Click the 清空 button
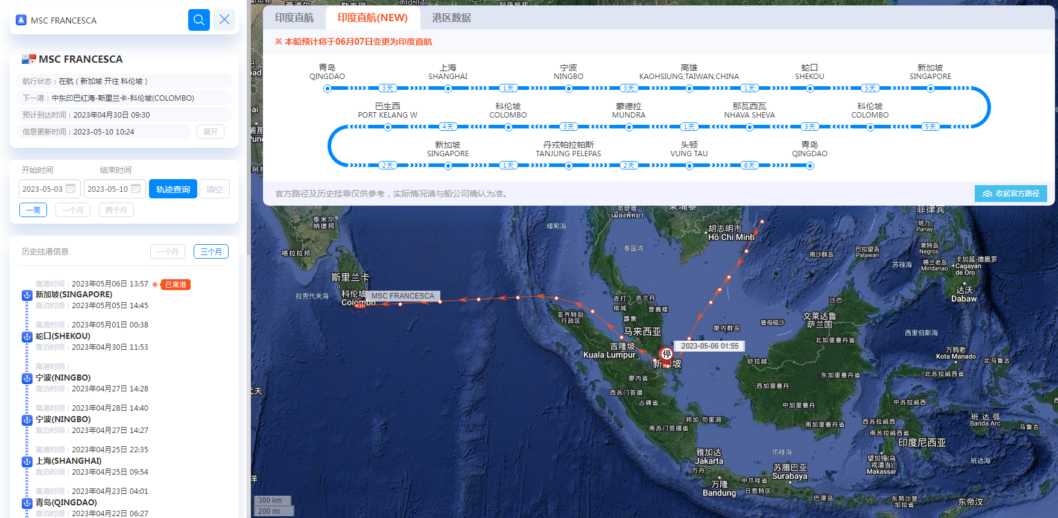The height and width of the screenshot is (518, 1058). 215,189
